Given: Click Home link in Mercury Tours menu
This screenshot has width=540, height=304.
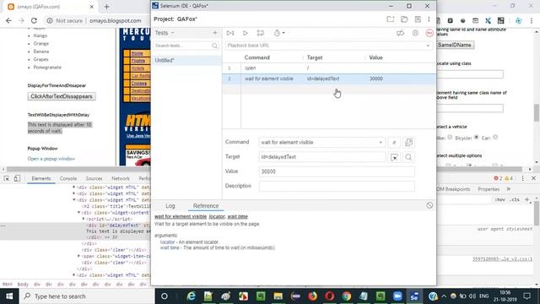Looking at the screenshot, I should (x=137, y=53).
